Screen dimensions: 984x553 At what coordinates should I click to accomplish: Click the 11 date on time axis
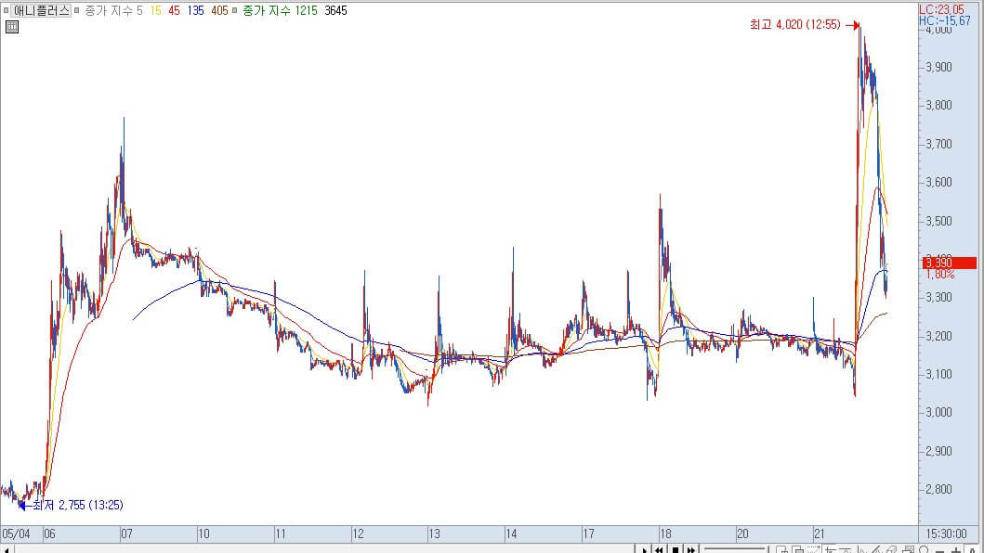281,534
